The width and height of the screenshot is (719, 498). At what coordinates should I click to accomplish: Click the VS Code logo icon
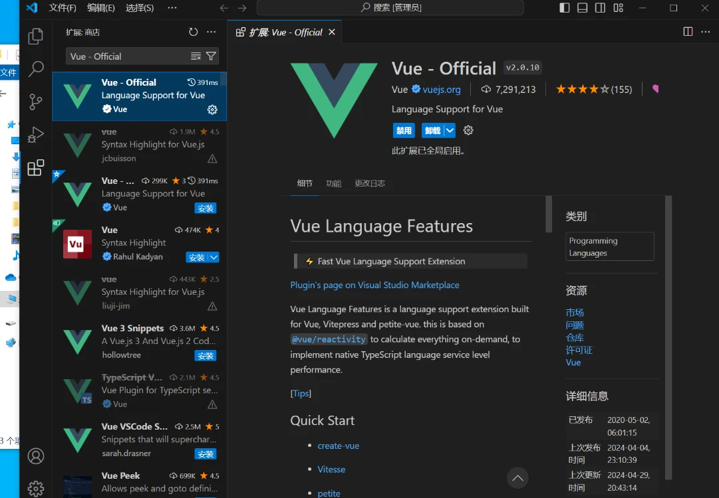tap(32, 8)
